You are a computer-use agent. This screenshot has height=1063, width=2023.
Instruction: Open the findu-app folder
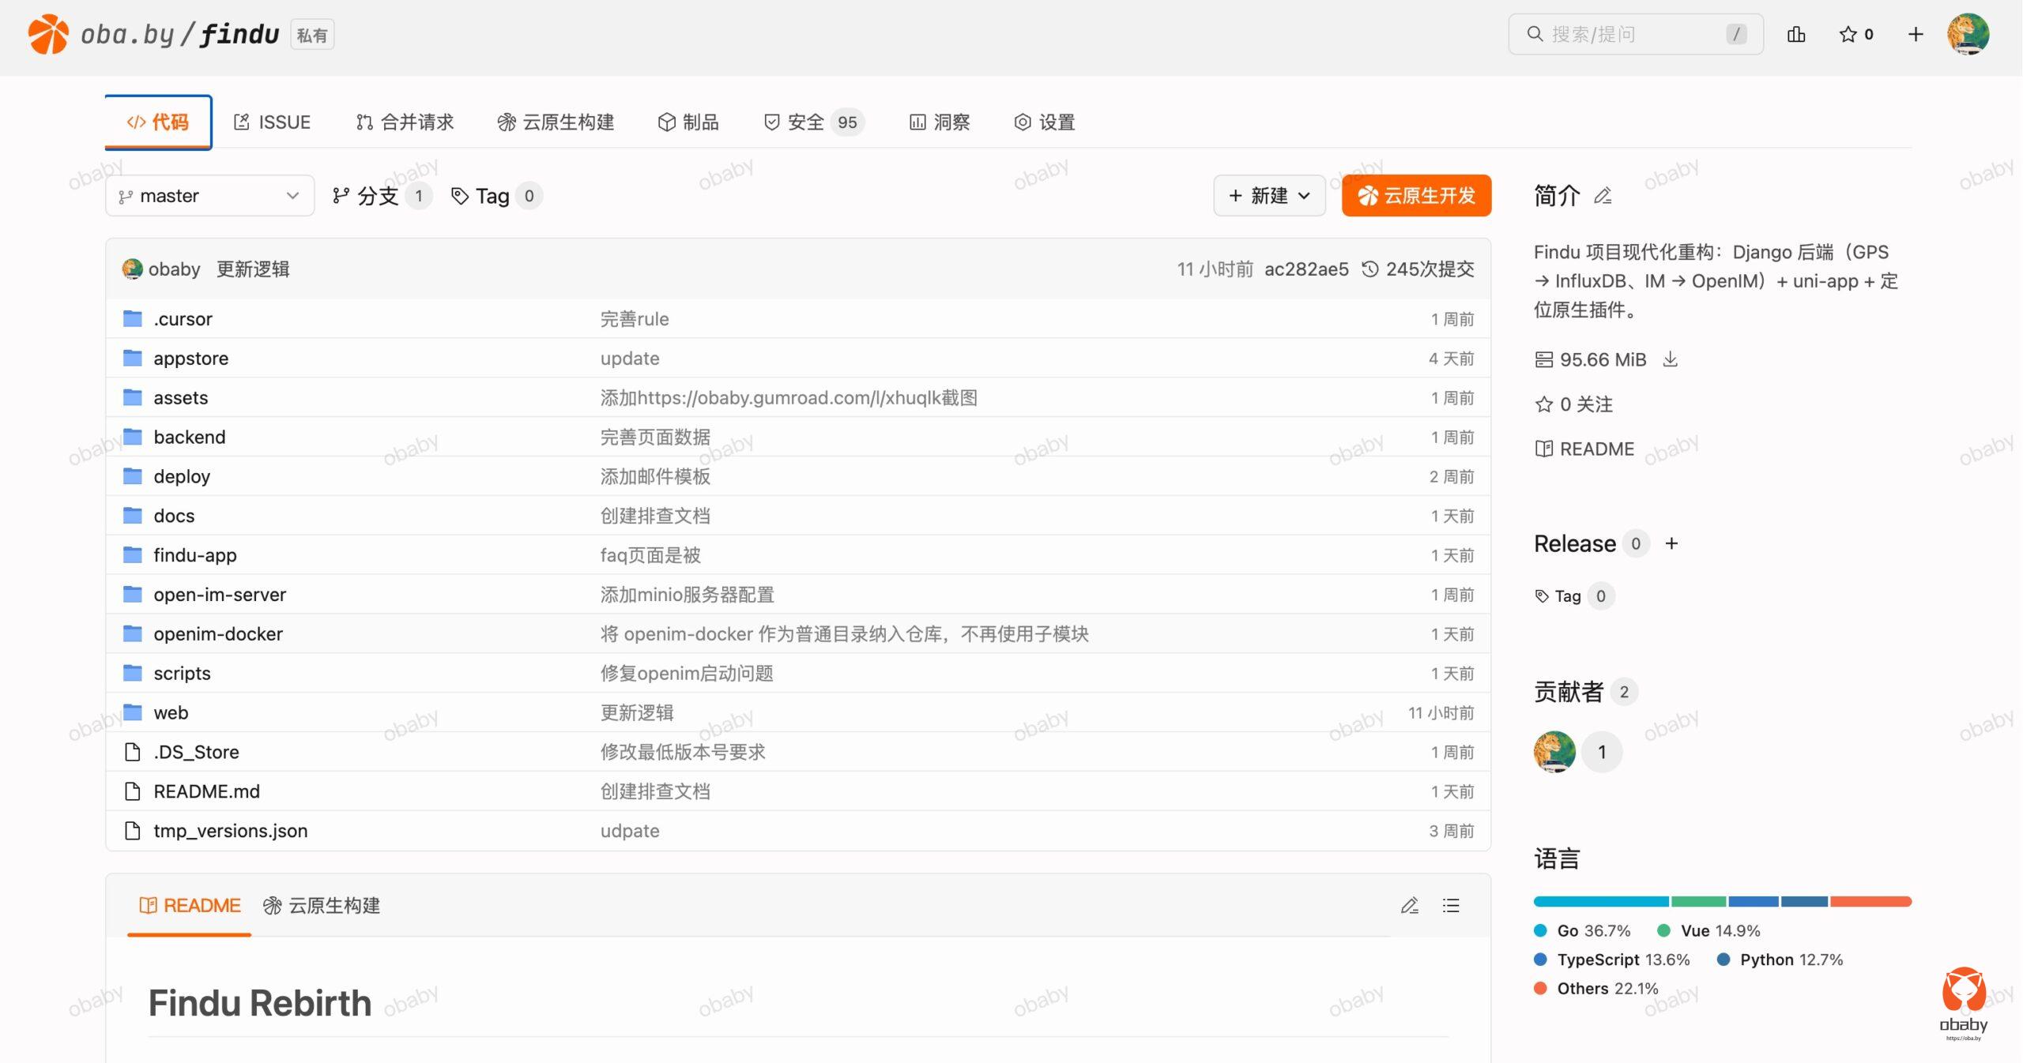pos(195,555)
